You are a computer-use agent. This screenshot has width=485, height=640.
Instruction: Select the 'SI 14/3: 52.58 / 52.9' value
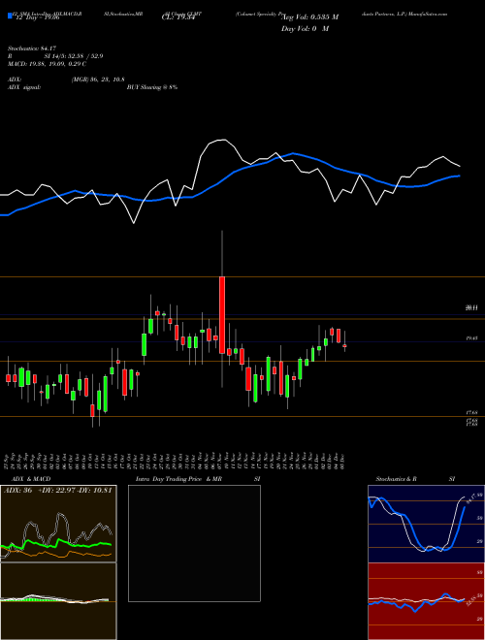[x=74, y=56]
